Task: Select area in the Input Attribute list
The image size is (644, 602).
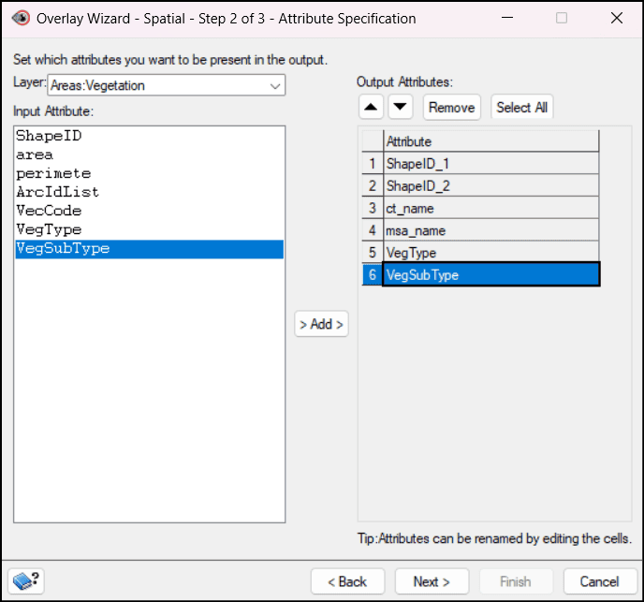Action: click(150, 154)
